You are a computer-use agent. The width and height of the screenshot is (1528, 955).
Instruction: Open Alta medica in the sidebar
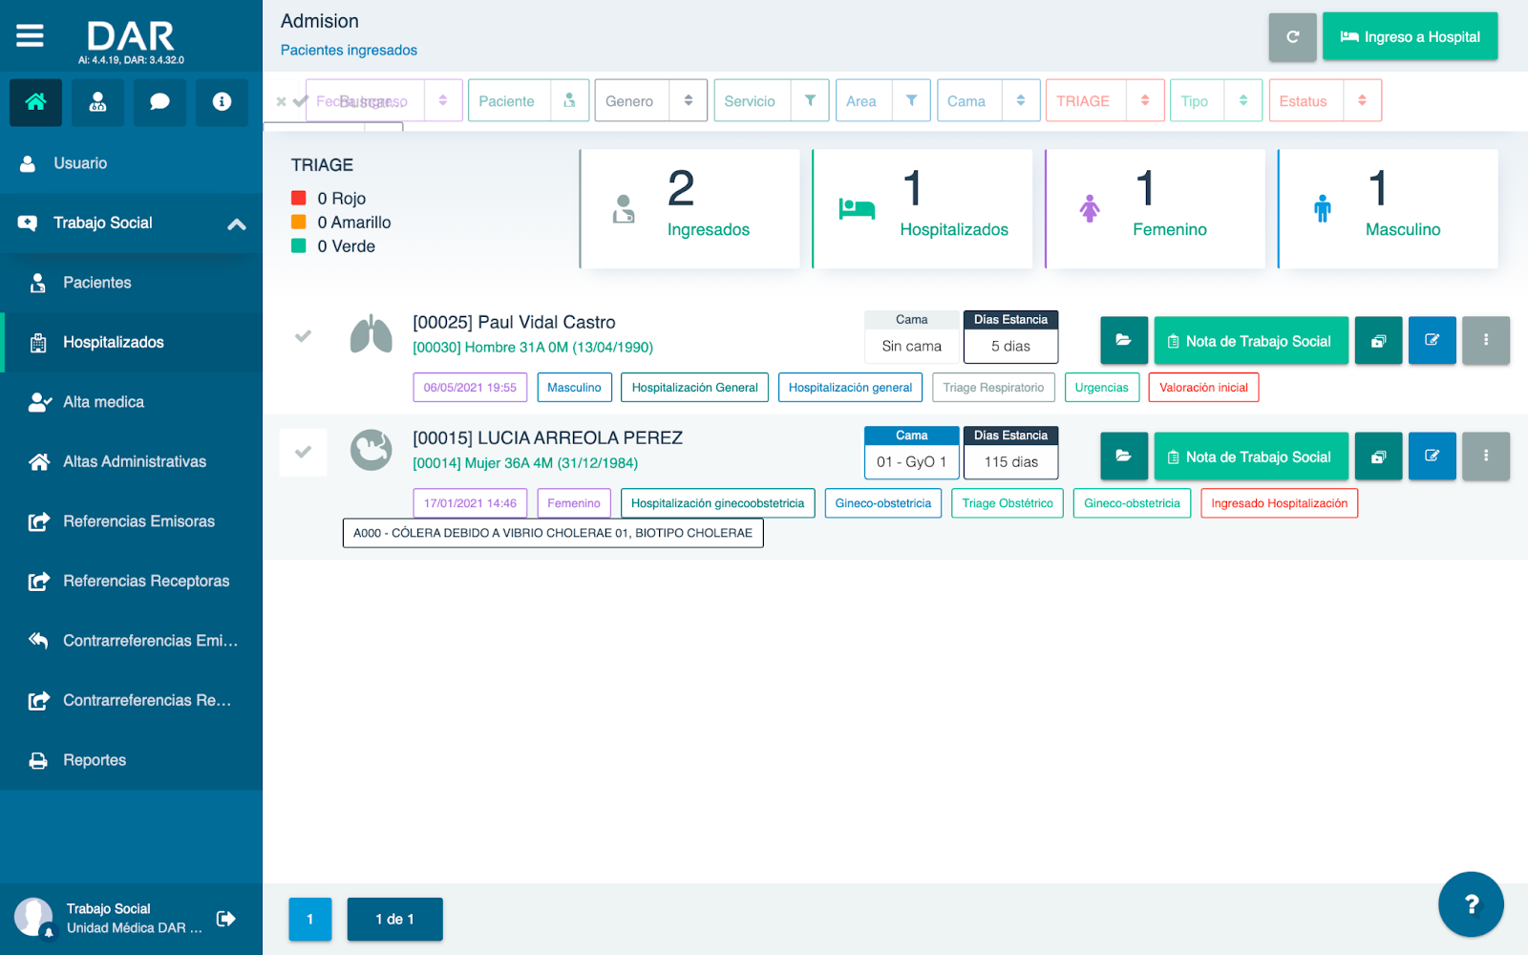(x=131, y=402)
